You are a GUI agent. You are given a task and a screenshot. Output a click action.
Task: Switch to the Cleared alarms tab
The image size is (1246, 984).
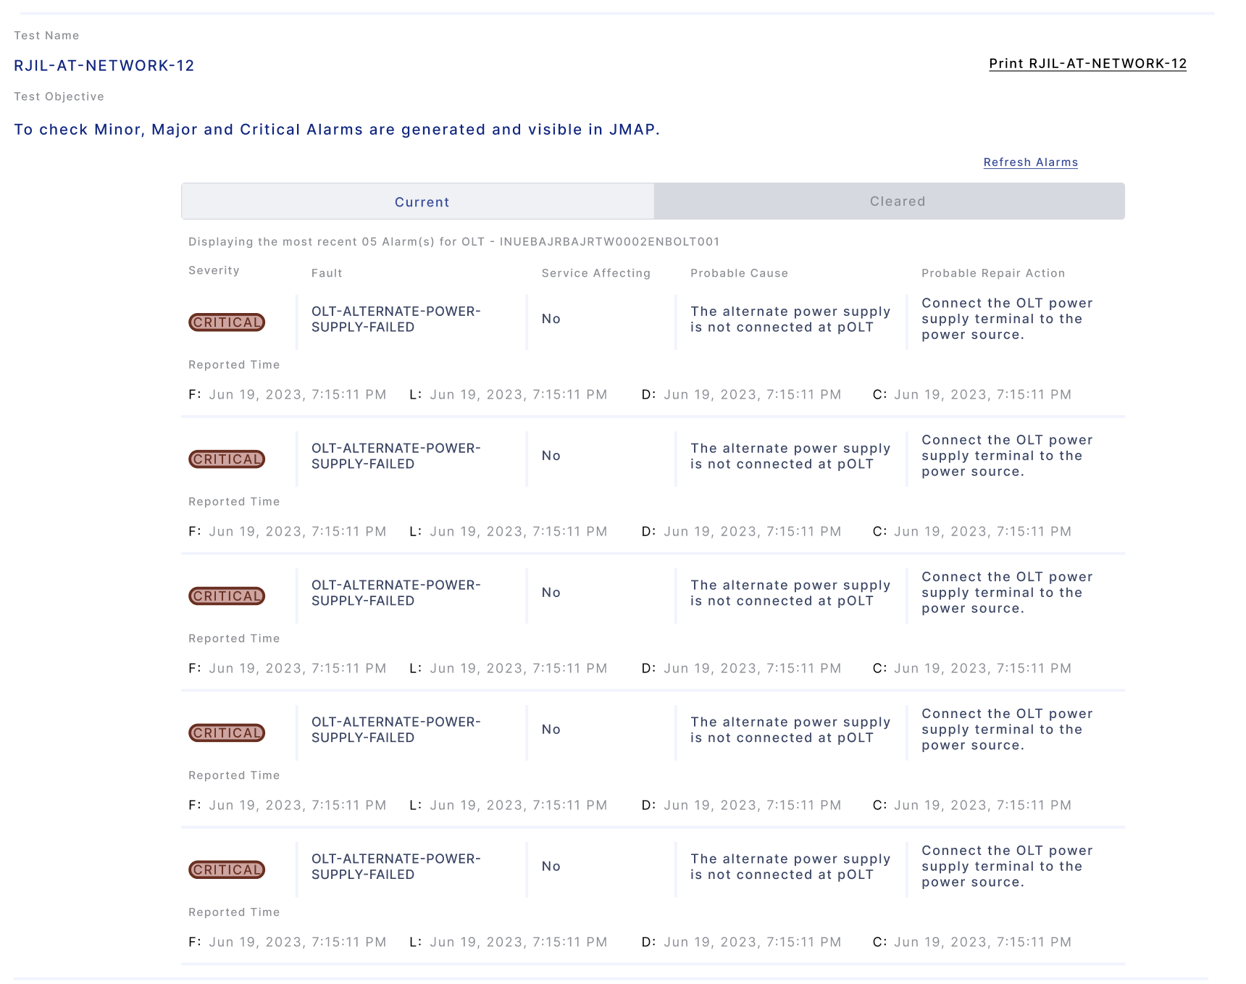[897, 201]
